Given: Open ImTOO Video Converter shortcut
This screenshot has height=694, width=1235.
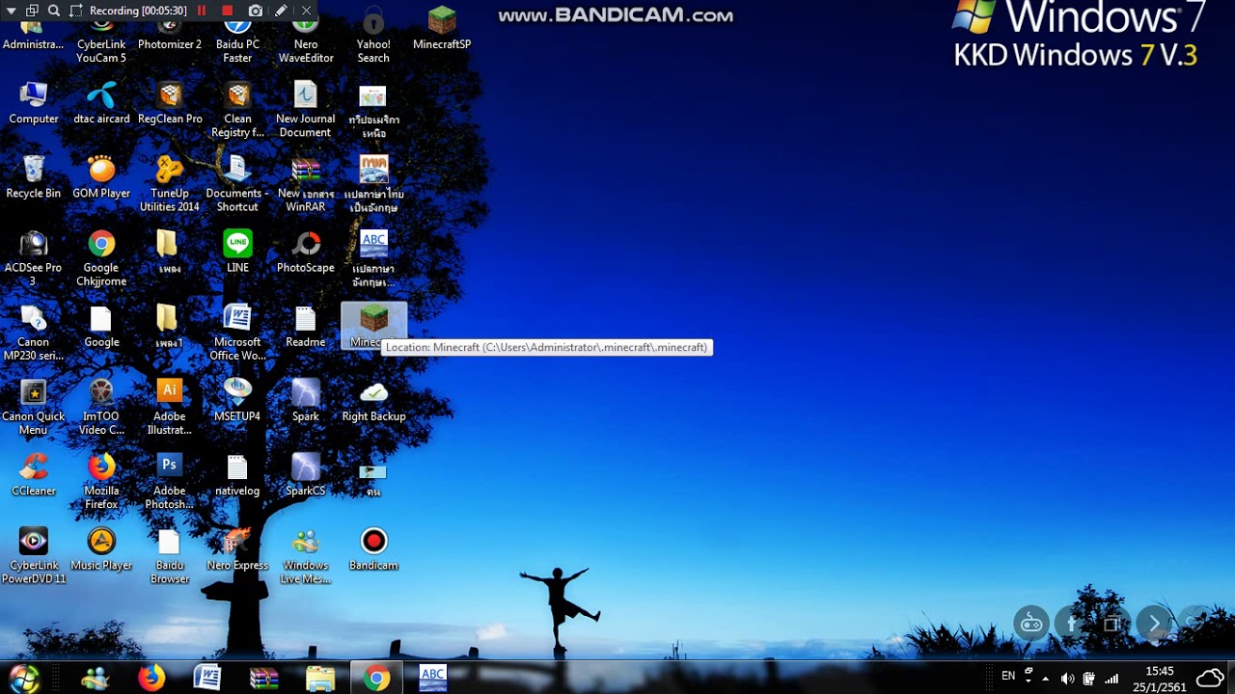Looking at the screenshot, I should point(101,408).
